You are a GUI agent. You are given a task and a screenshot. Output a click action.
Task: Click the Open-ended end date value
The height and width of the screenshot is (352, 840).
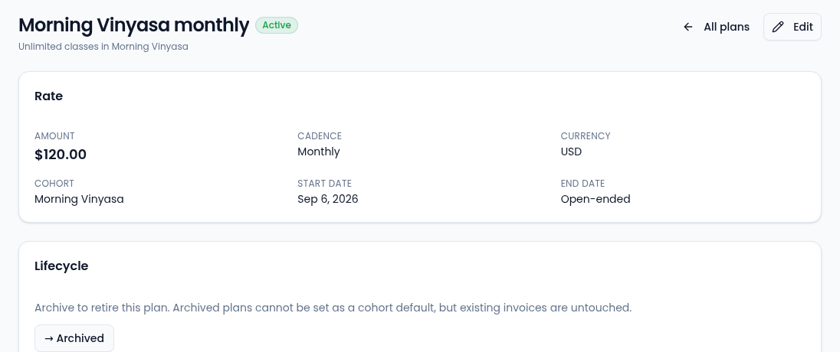coord(596,199)
